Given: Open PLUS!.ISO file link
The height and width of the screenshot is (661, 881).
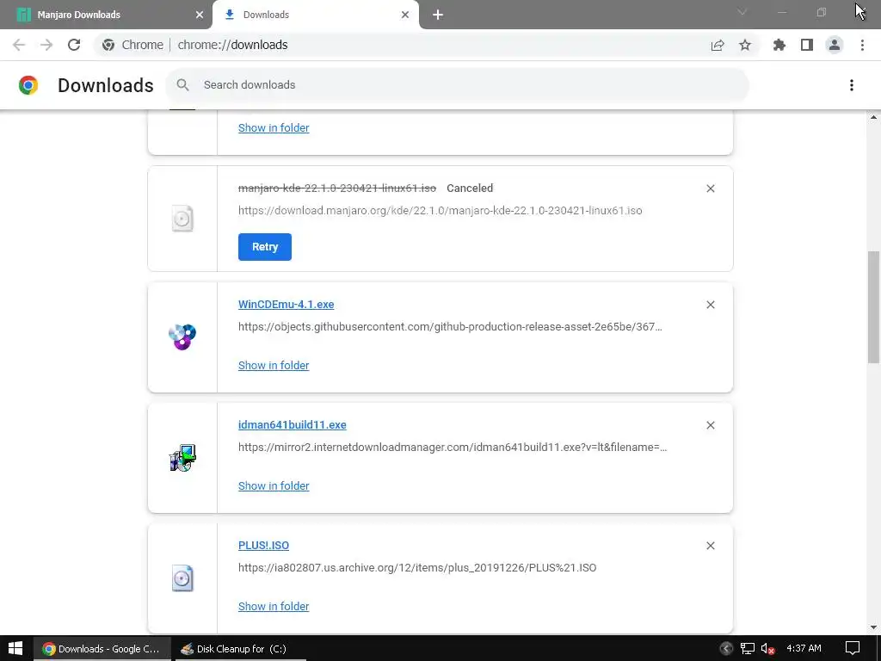Looking at the screenshot, I should 263,545.
